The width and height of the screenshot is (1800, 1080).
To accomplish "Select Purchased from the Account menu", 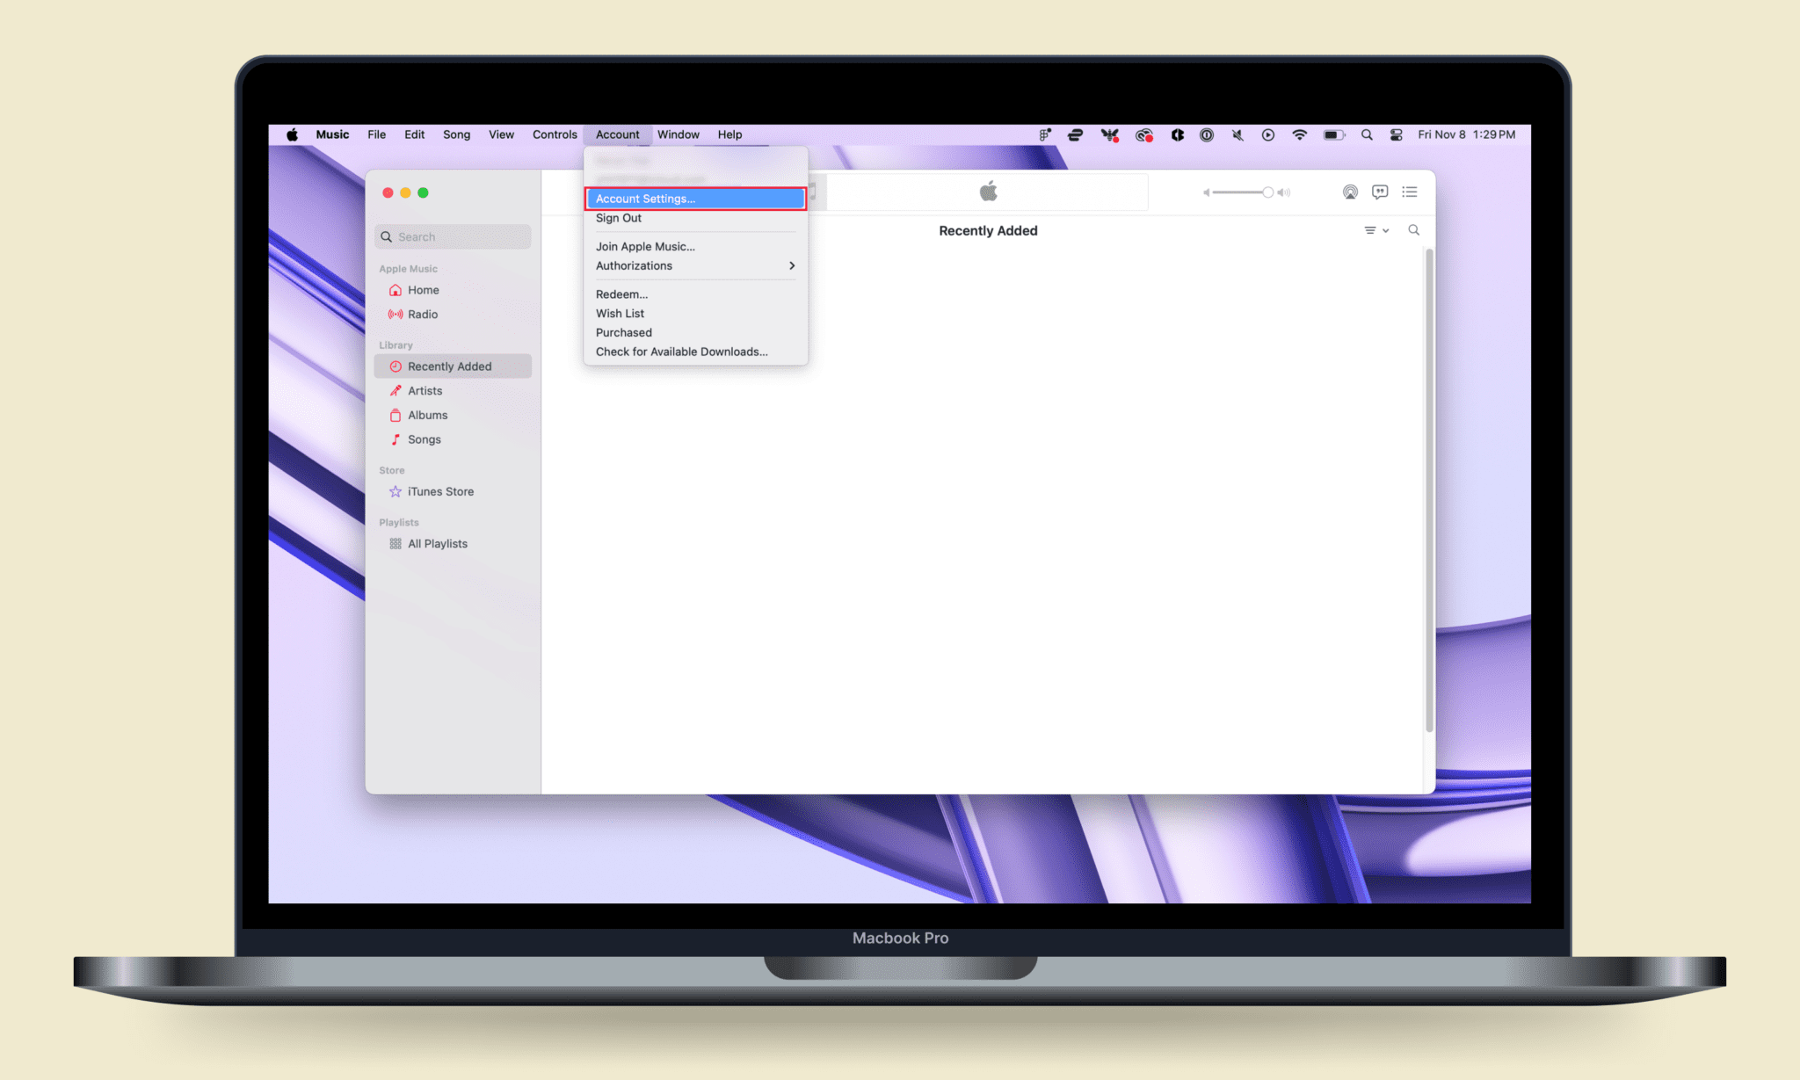I will [x=624, y=332].
